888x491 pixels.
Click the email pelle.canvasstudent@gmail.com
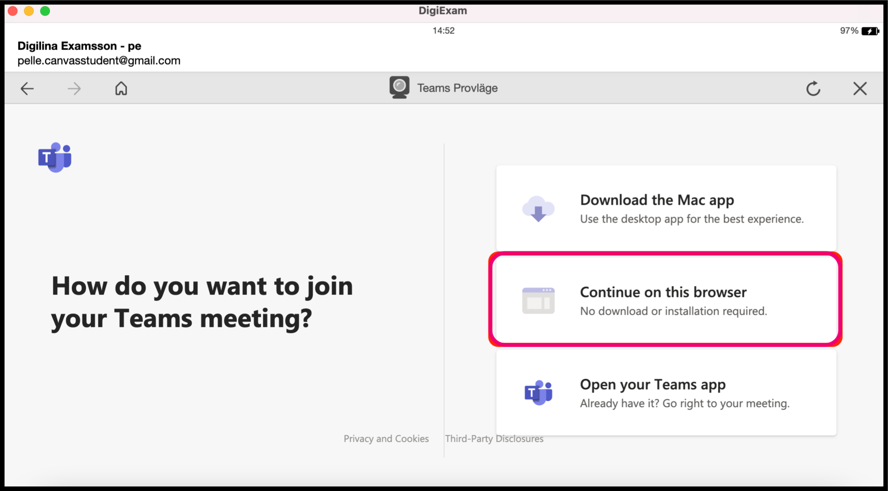pos(99,61)
